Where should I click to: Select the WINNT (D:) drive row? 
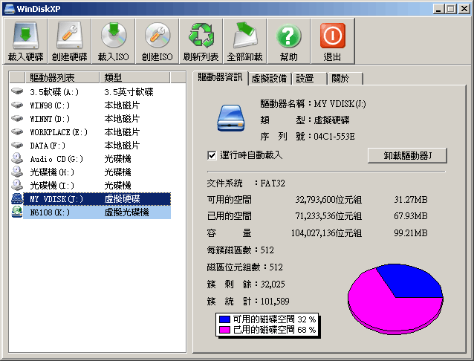click(91, 119)
